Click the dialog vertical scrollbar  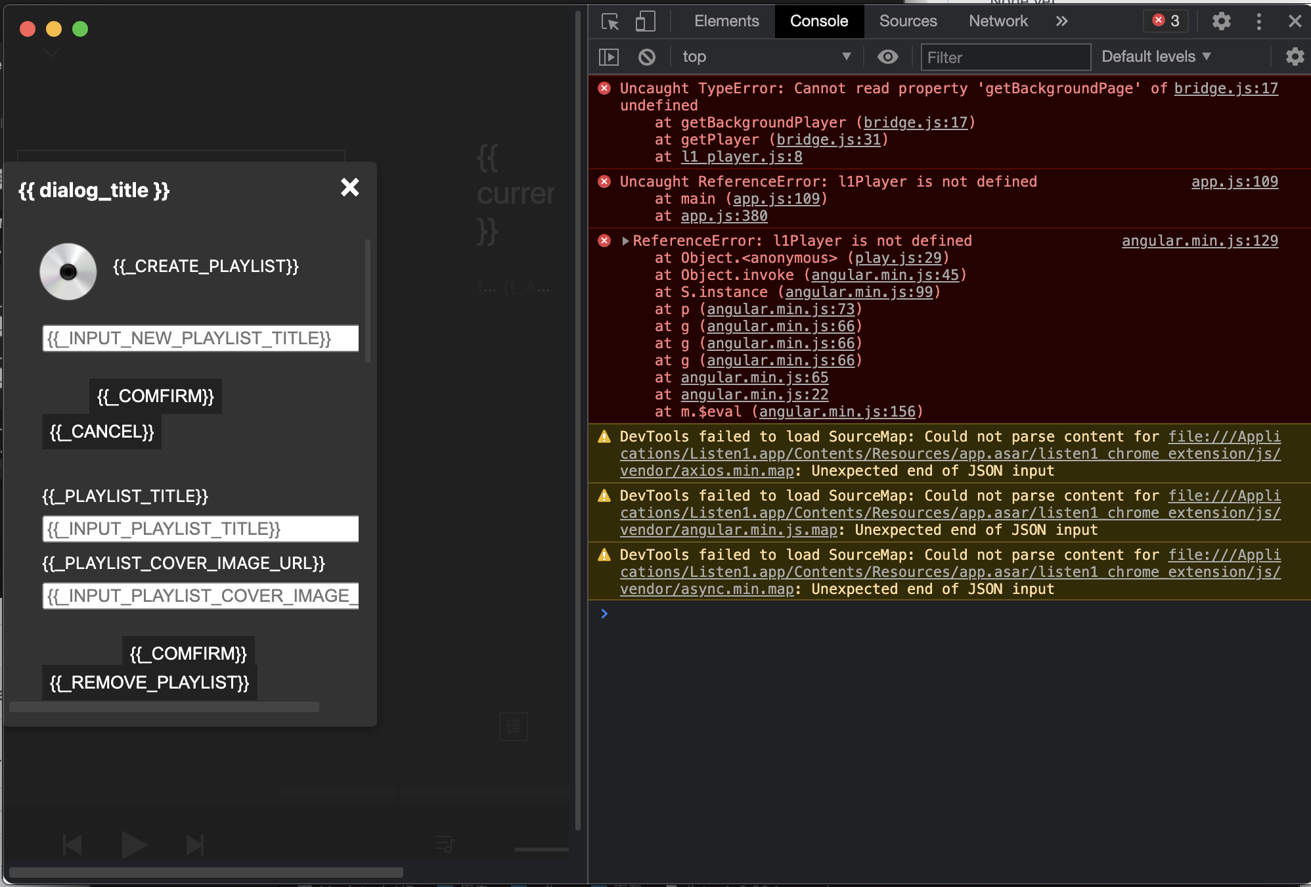tap(368, 301)
